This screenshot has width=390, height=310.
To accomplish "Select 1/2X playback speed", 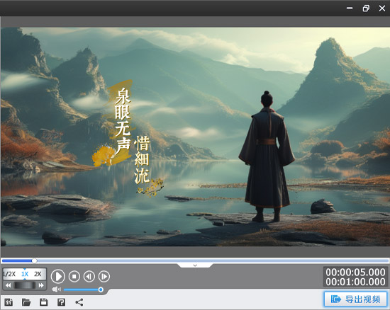I will (9, 274).
